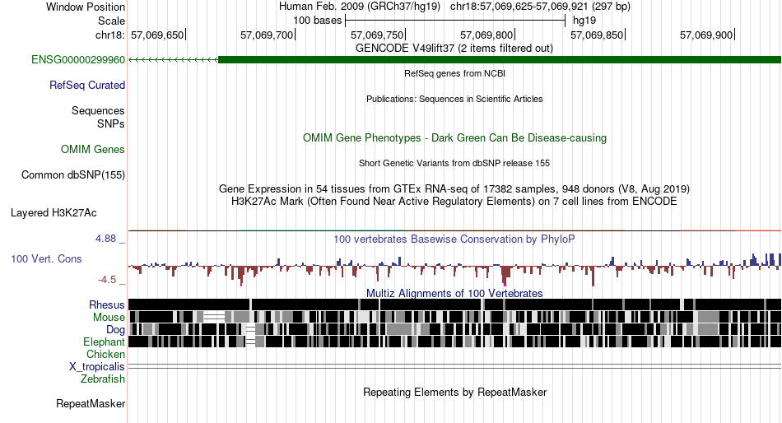Click Publications: Sequences in Scientific Articles title
This screenshot has height=423, width=782.
click(454, 99)
